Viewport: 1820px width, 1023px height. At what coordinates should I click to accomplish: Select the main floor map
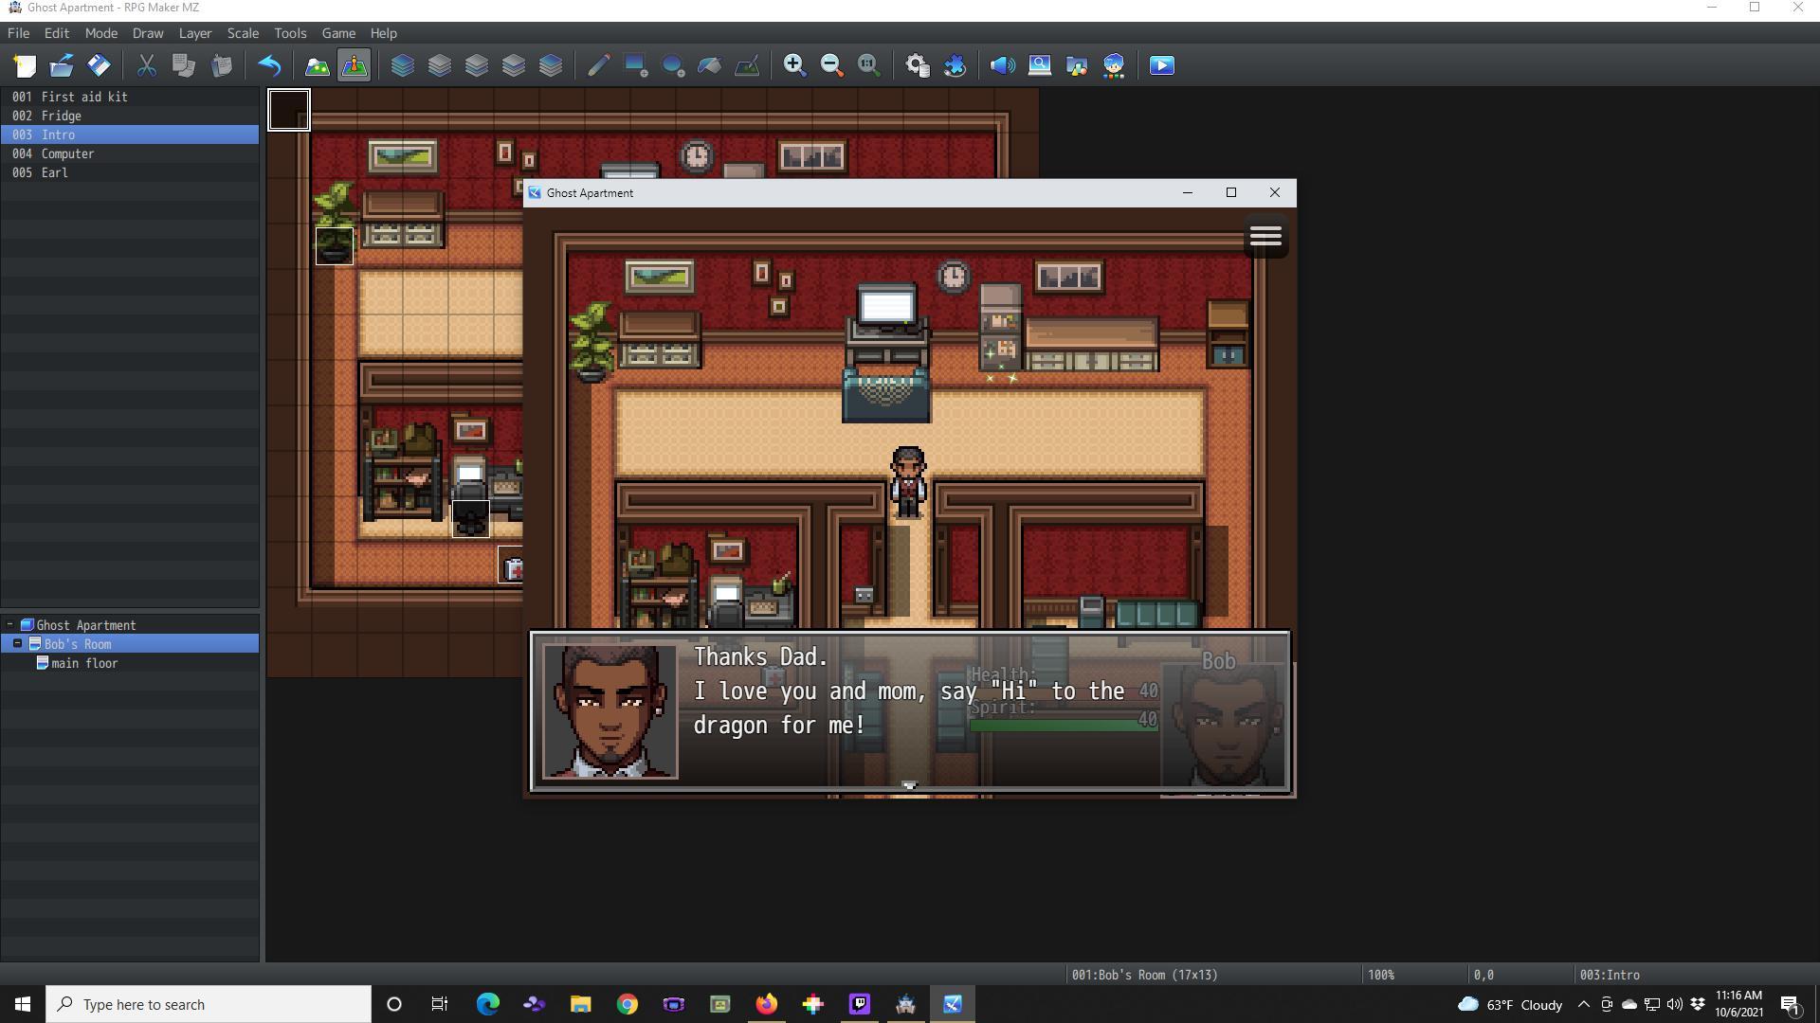pos(84,663)
